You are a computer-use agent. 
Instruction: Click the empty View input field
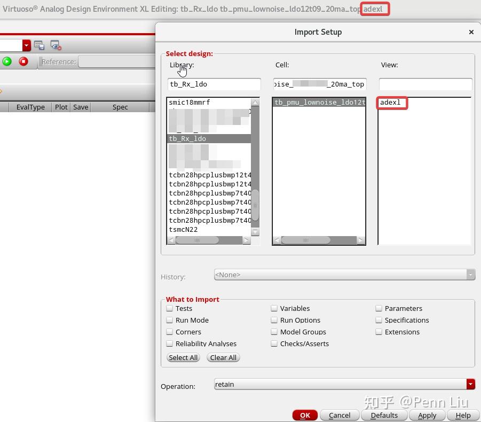425,84
